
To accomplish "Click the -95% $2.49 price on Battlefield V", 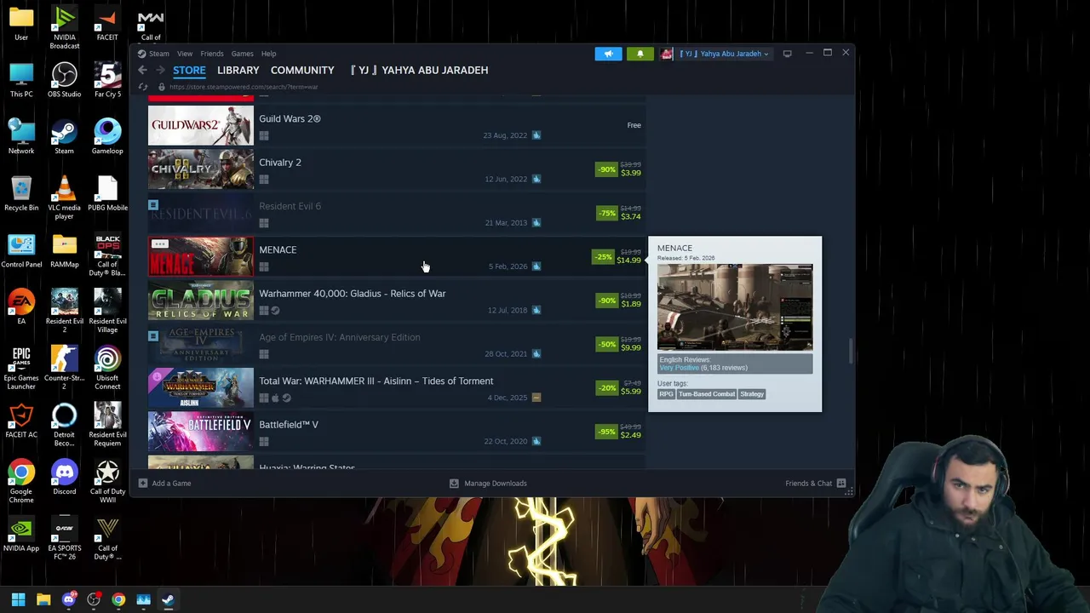I will tap(619, 431).
